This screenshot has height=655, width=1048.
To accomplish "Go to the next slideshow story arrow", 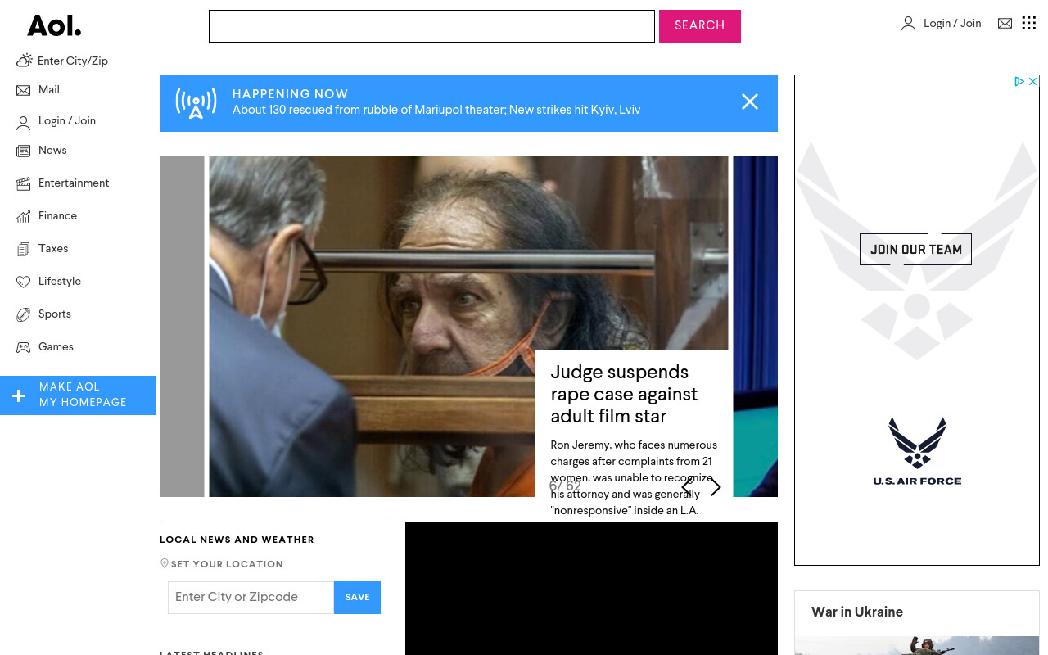I will point(716,487).
